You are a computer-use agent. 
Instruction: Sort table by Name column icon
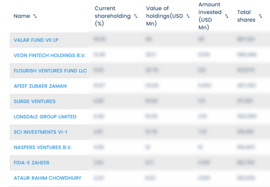click(35, 16)
